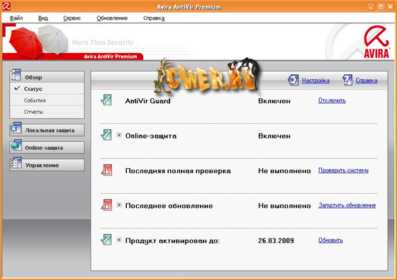Viewport: 397px width, 280px height.
Task: Select Отчеты in the sidebar
Action: pyautogui.click(x=47, y=112)
